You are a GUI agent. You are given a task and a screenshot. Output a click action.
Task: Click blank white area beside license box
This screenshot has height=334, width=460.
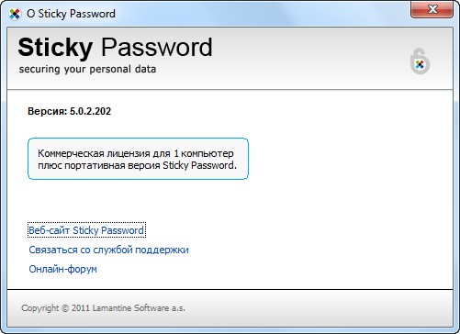click(346, 159)
